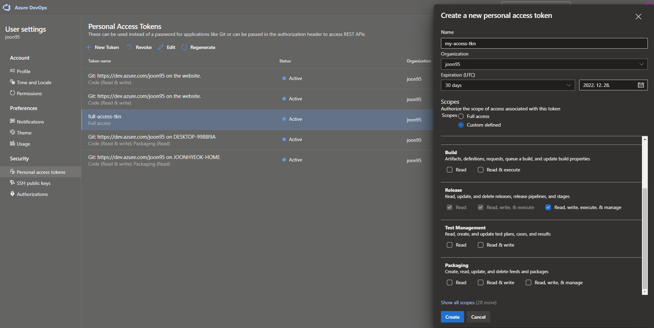The width and height of the screenshot is (654, 328).
Task: Check Build Read & execute checkbox
Action: coord(480,170)
